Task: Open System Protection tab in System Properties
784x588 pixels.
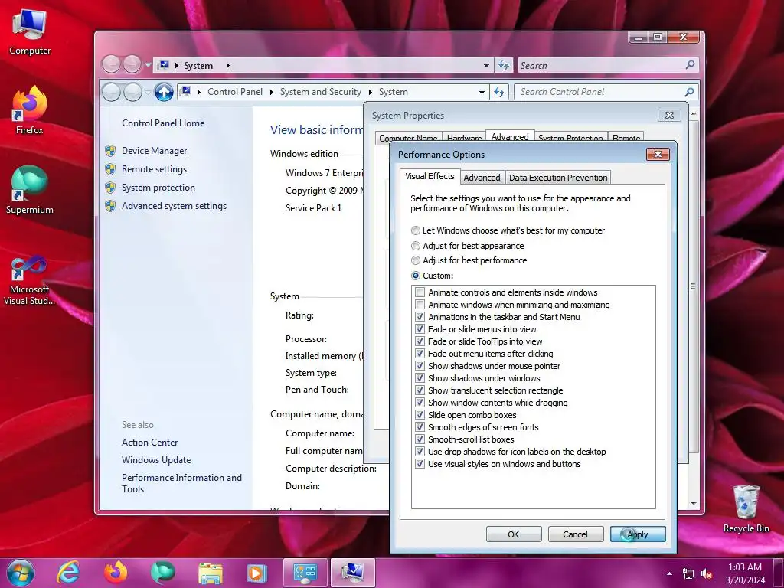Action: (x=570, y=138)
